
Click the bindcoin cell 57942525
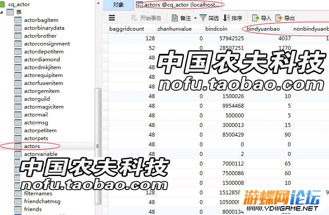[x=225, y=38]
